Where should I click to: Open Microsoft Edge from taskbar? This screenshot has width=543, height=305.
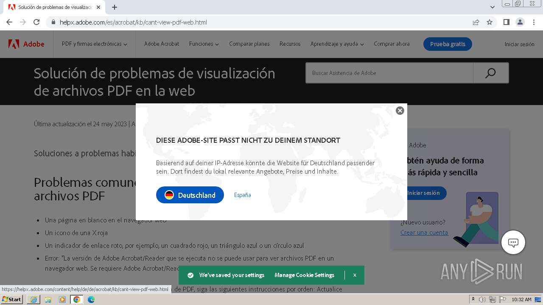pyautogui.click(x=91, y=299)
